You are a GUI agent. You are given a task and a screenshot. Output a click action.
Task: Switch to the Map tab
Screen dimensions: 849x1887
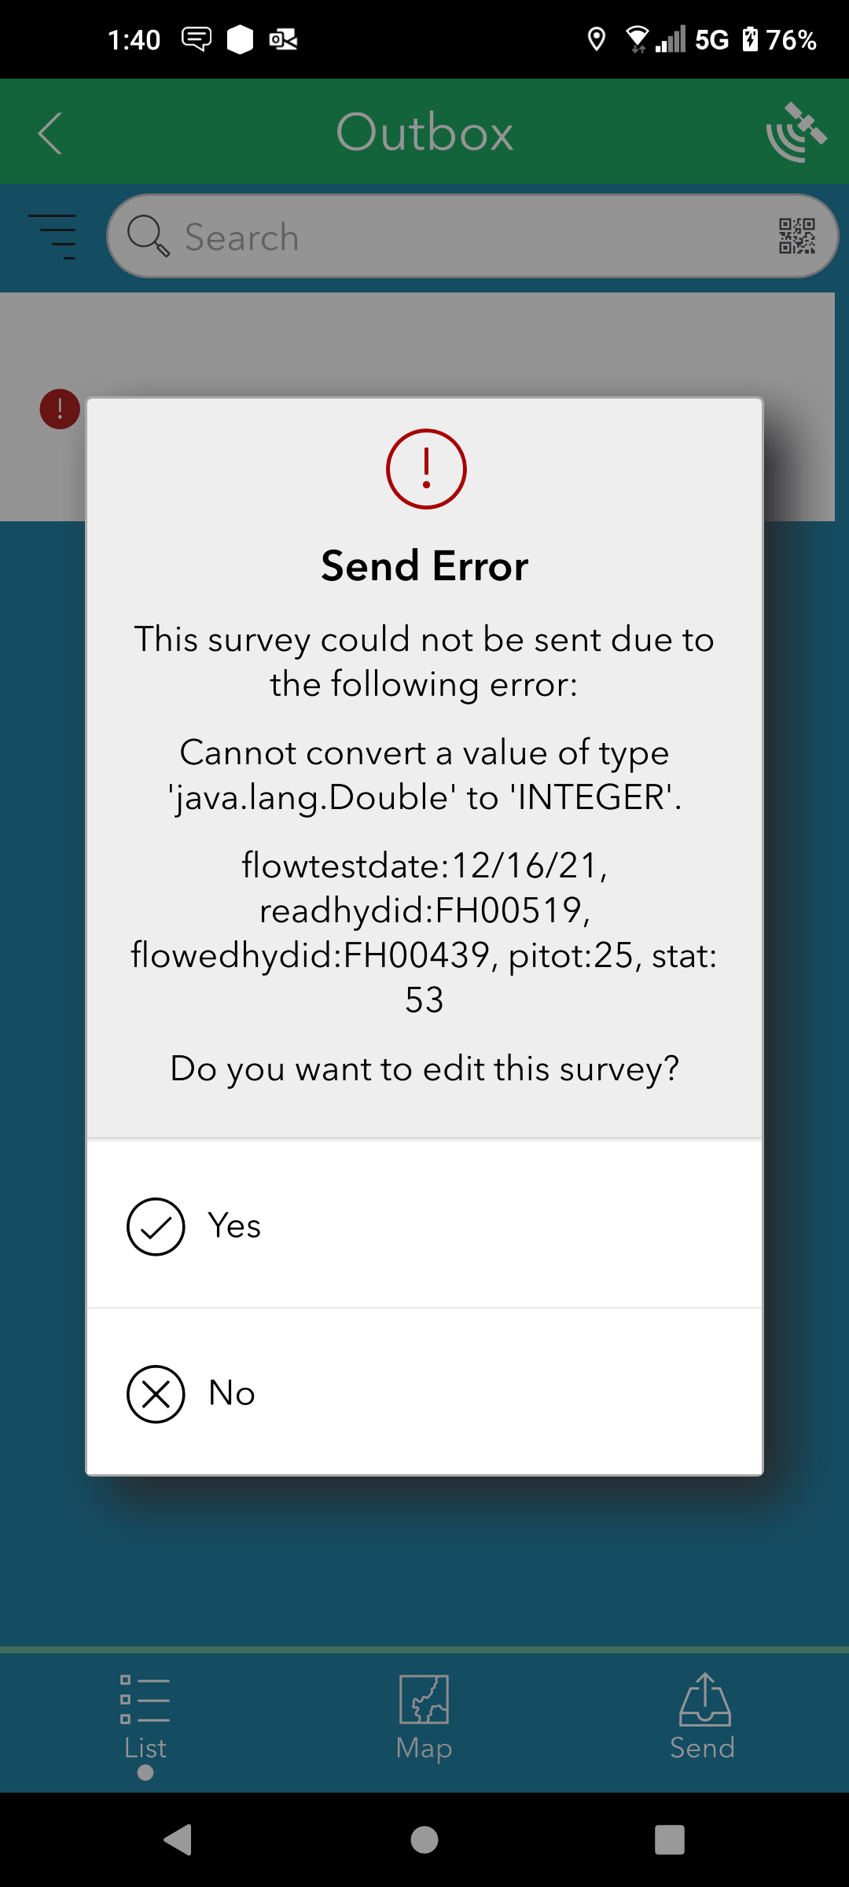(x=424, y=1719)
